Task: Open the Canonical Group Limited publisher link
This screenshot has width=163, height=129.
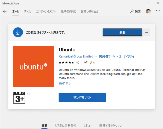Action: tap(76, 56)
